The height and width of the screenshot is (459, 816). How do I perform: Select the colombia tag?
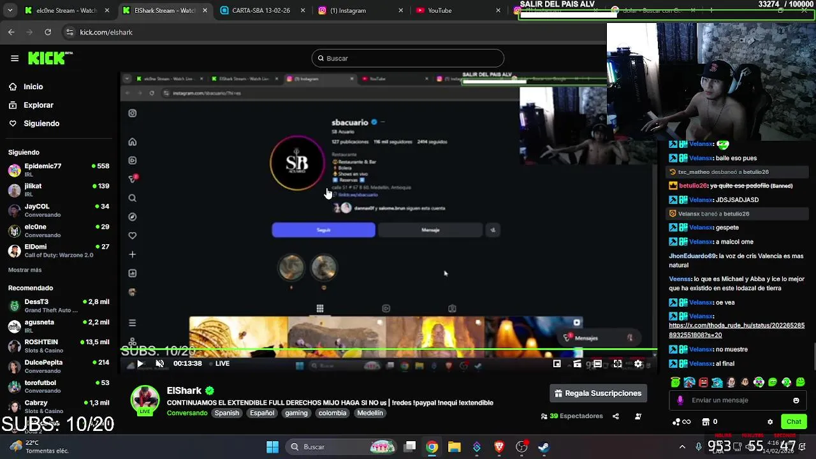332,413
